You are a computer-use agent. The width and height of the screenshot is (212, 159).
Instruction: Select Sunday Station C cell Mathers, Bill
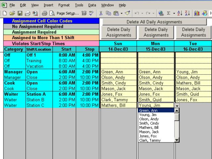point(119,105)
